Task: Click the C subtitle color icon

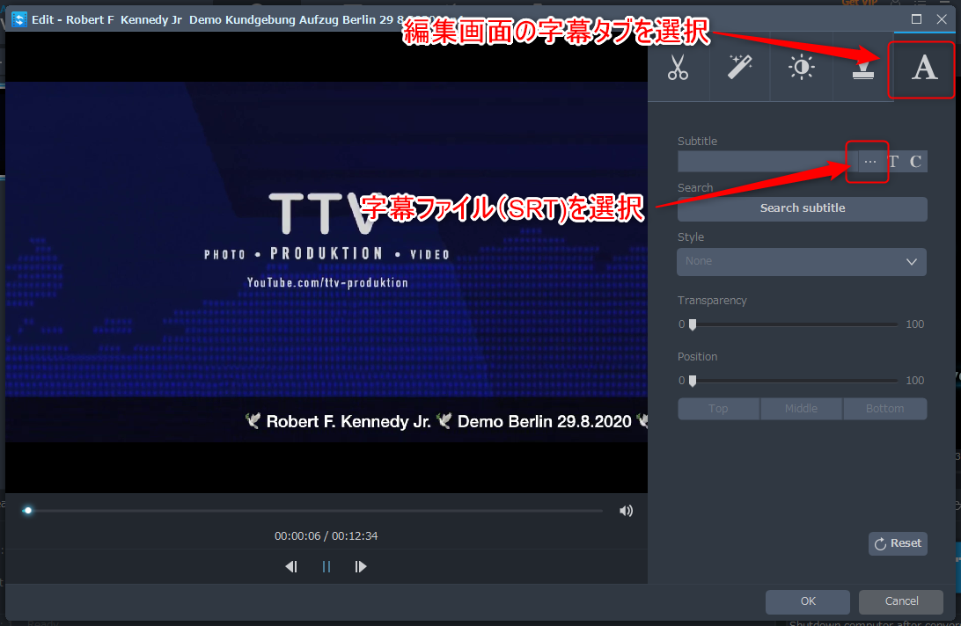Action: tap(916, 162)
